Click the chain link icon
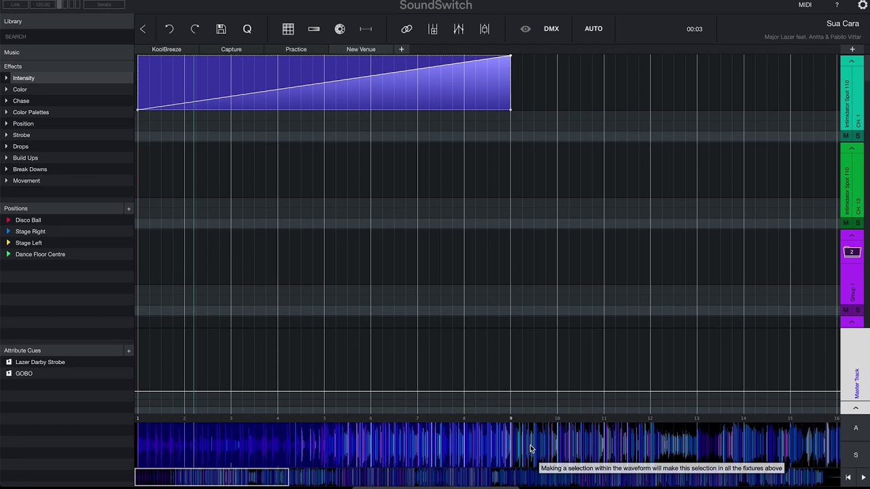 [406, 29]
